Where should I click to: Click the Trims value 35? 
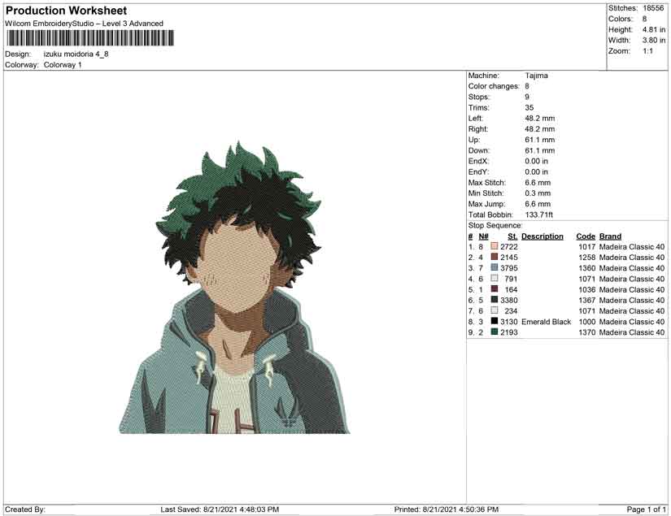pos(529,108)
